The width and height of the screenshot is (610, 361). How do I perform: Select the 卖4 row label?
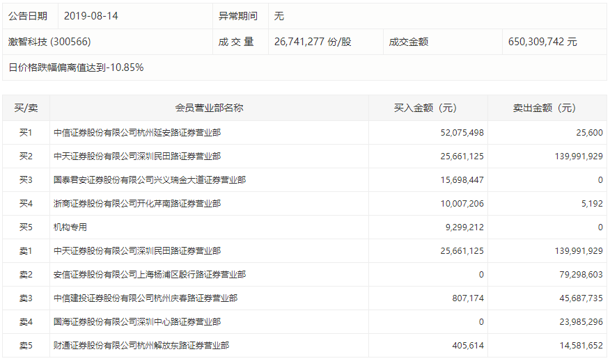tap(26, 322)
